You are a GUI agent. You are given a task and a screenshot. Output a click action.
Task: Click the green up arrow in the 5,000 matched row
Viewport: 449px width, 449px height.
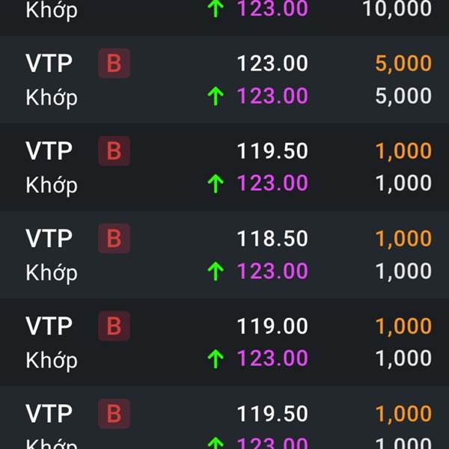pos(216,97)
